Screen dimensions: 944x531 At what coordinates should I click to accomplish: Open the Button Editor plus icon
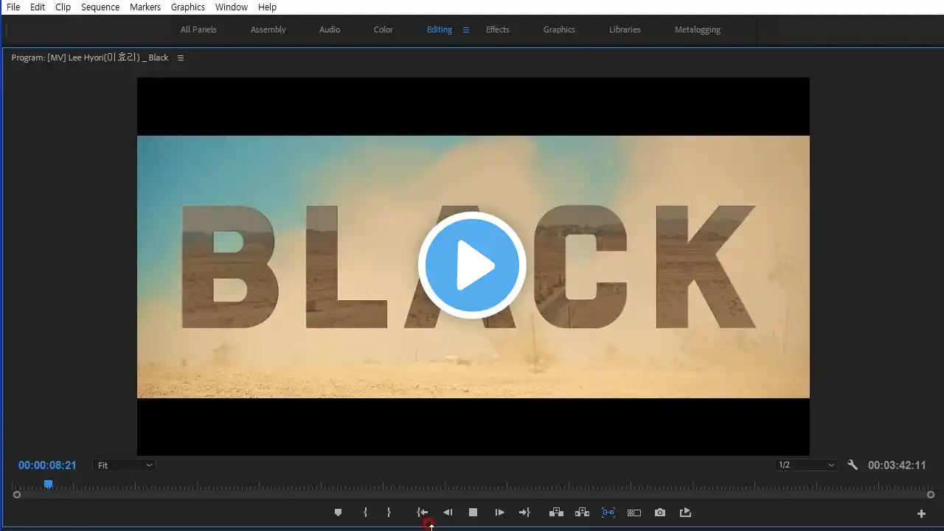coord(921,513)
